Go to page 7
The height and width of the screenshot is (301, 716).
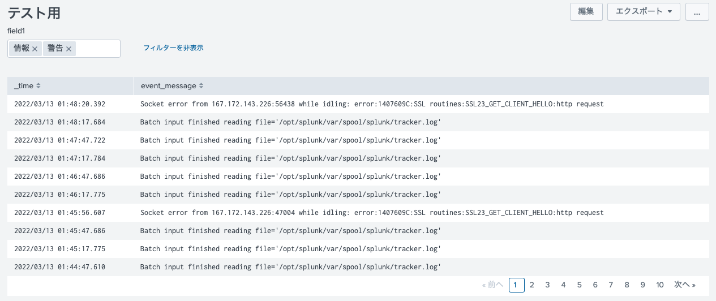tap(611, 285)
